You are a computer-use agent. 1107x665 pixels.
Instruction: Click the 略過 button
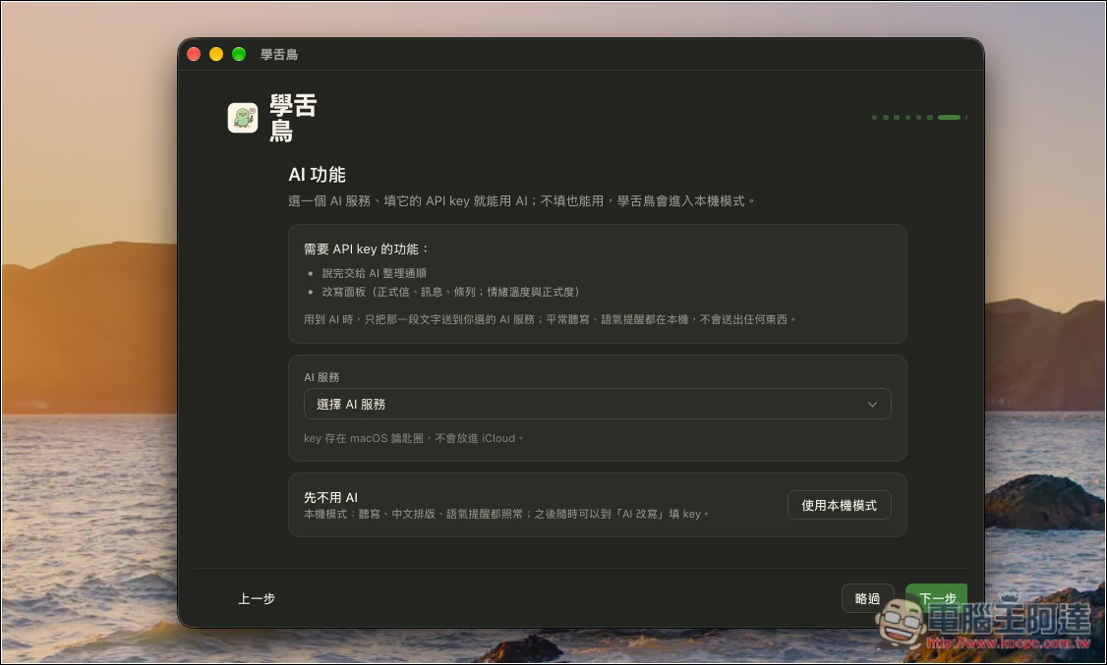[x=868, y=598]
